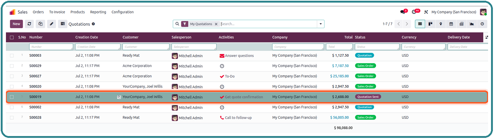The width and height of the screenshot is (494, 139).
Task: Click Answer questions activity text
Action: point(239,56)
